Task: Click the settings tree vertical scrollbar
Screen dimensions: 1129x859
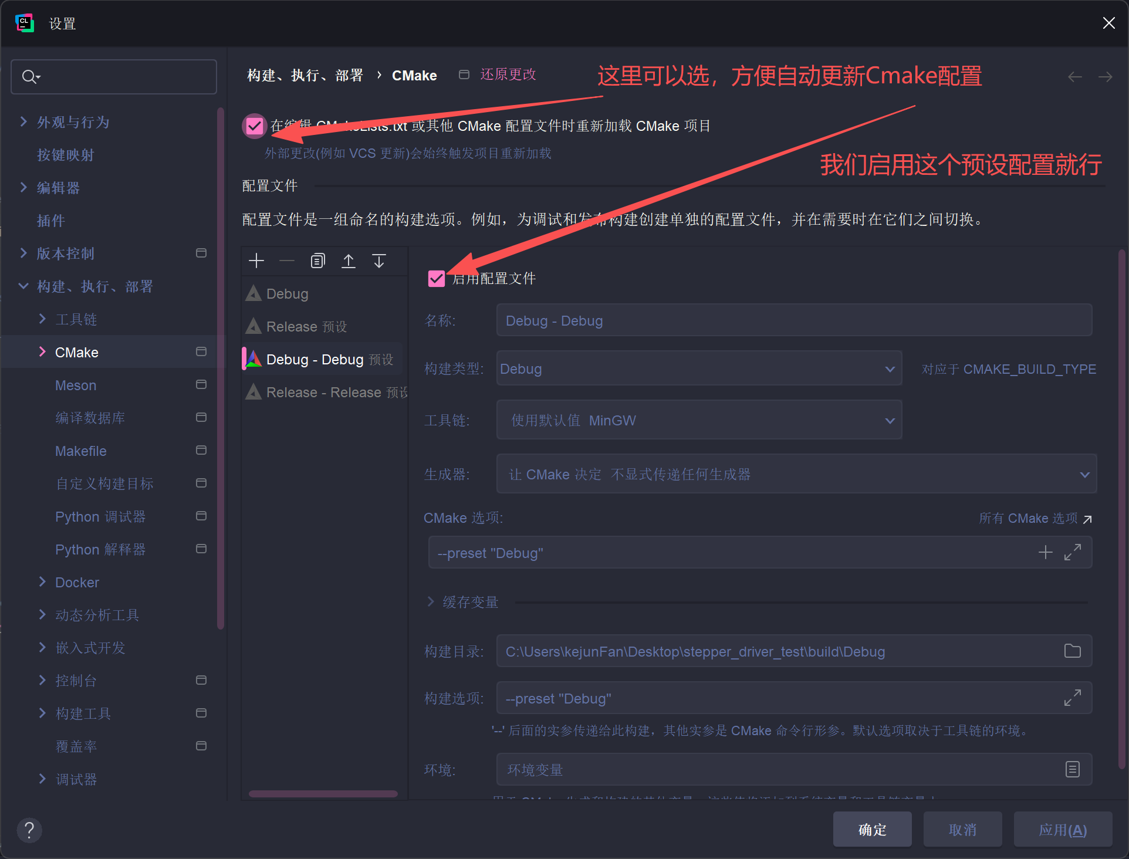Action: point(221,368)
